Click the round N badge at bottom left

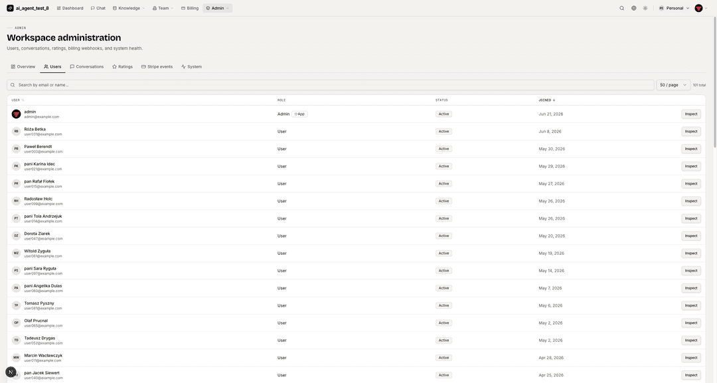click(11, 372)
